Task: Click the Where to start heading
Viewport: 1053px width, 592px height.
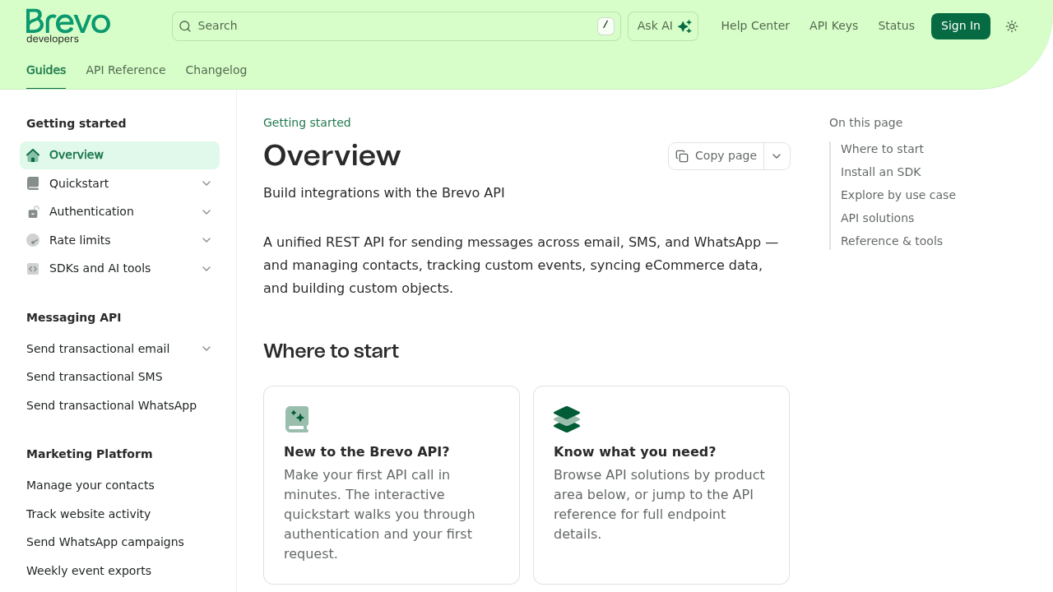Action: pyautogui.click(x=331, y=351)
